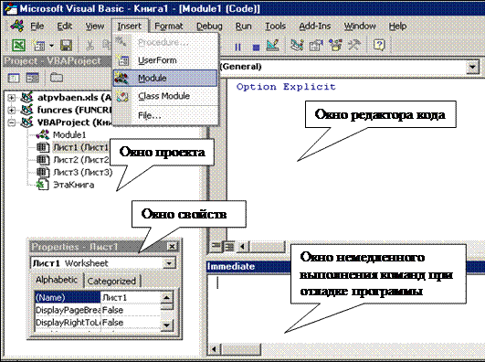This screenshot has height=362, width=485.
Task: Click the Cut scissors toolbar icon
Action: coord(90,46)
